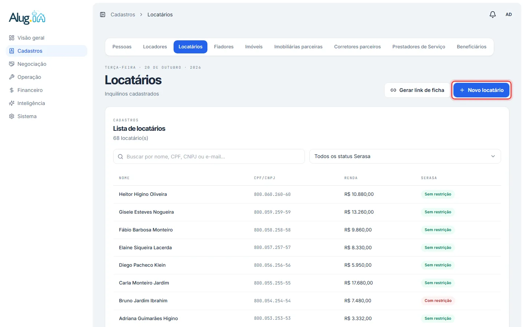Open the notifications bell
524x327 pixels.
(x=492, y=15)
